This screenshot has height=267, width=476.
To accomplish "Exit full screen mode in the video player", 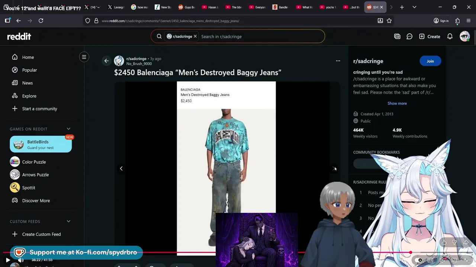I will (466, 260).
